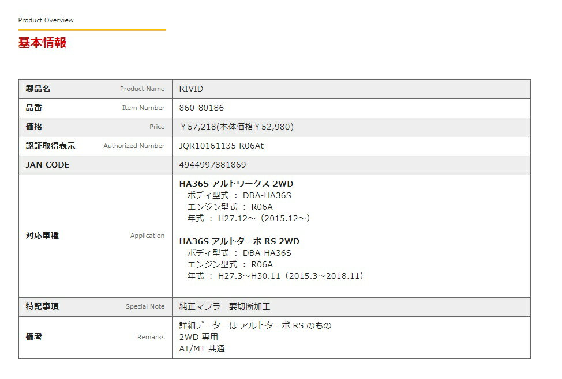Click the 特記事項 row label
The width and height of the screenshot is (562, 379).
42,306
